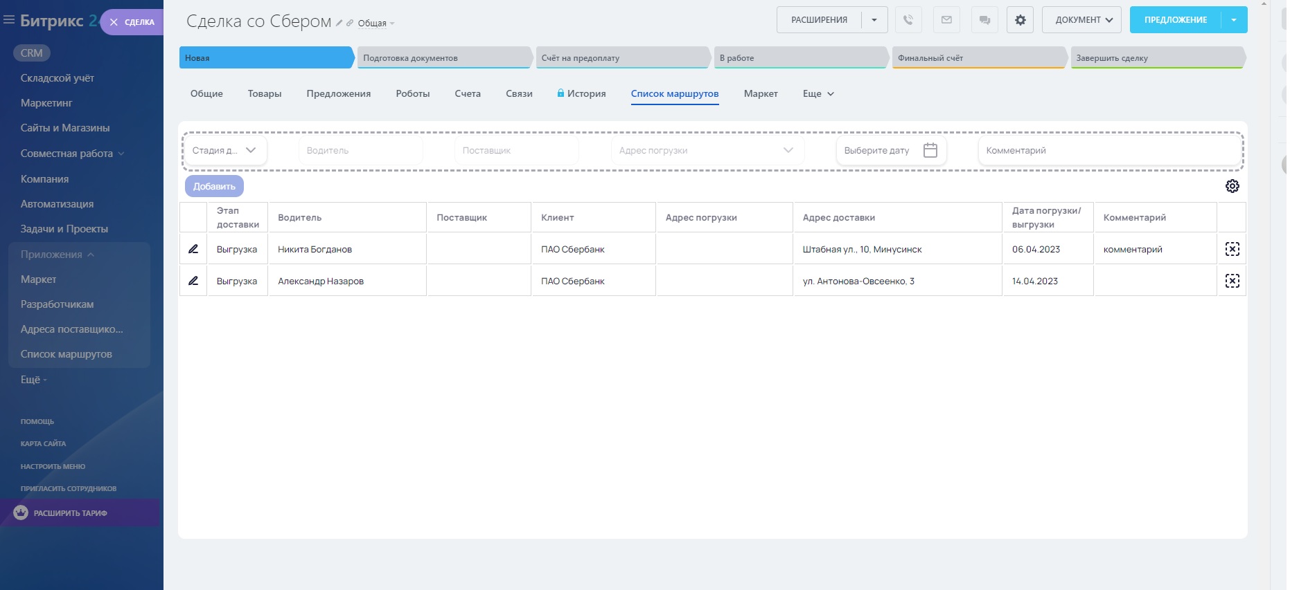The width and height of the screenshot is (1290, 590).
Task: Open the chat messages icon
Action: coord(984,20)
